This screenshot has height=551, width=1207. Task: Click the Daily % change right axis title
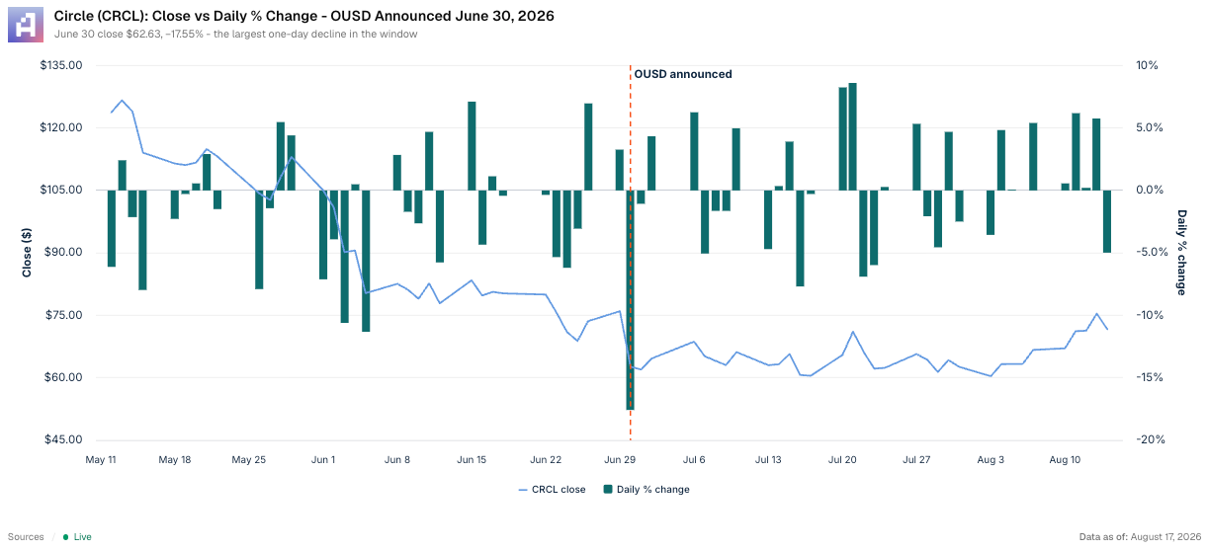point(1180,252)
